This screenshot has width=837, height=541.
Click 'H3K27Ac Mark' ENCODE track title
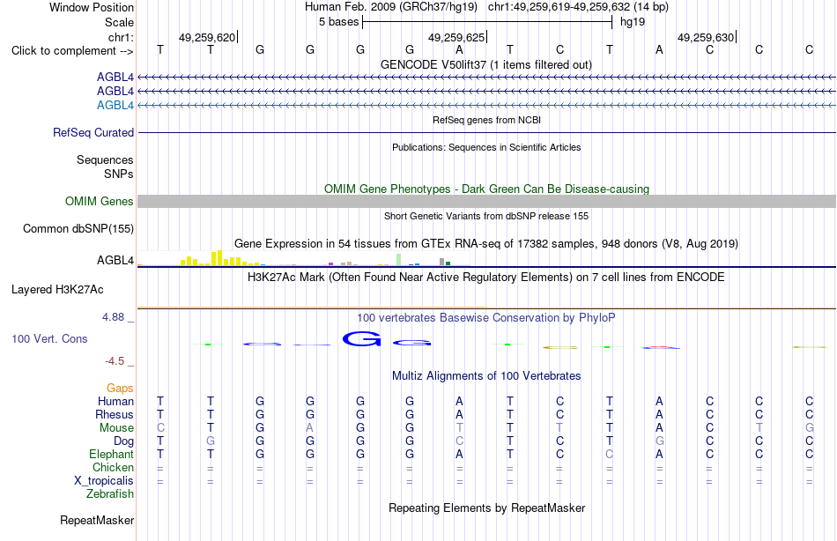click(486, 278)
